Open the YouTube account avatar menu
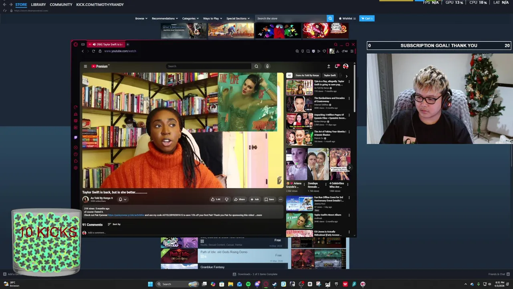Viewport: 513px width, 289px height. pos(345,66)
